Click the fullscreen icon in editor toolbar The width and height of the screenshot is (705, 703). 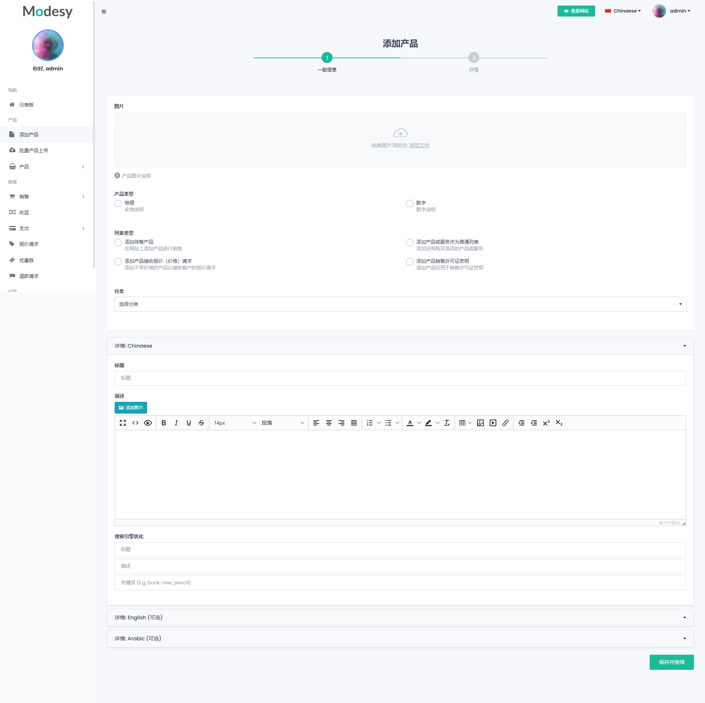(x=123, y=423)
